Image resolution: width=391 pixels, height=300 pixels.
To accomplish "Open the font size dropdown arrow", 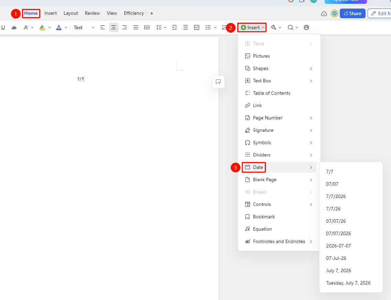I will click(32, 28).
